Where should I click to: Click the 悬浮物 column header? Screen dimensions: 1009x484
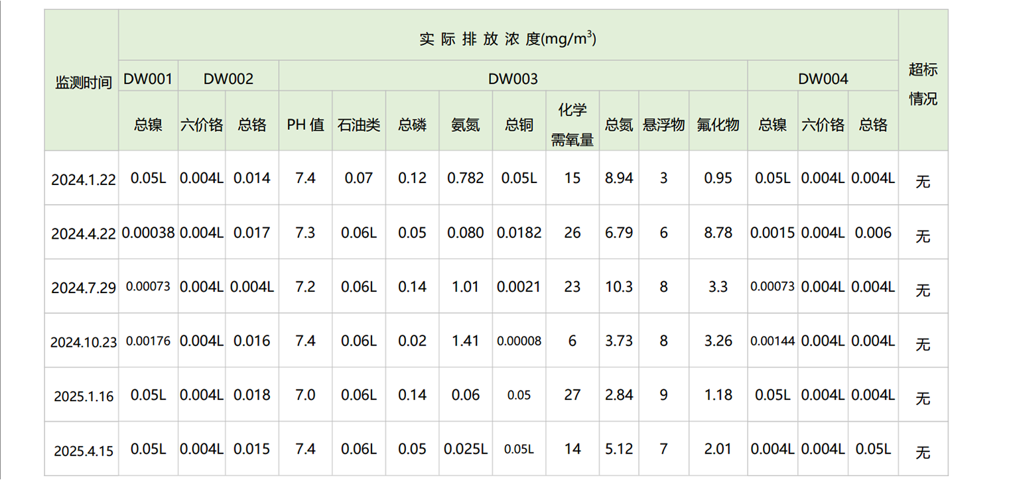point(663,124)
